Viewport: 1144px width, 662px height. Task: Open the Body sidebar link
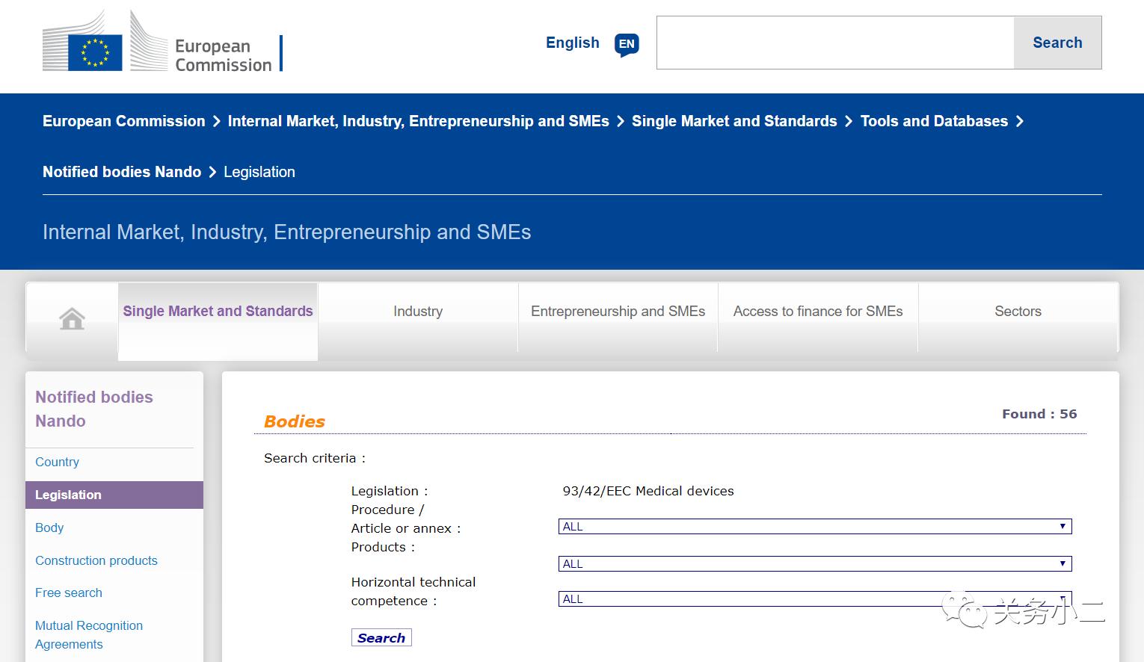click(49, 528)
